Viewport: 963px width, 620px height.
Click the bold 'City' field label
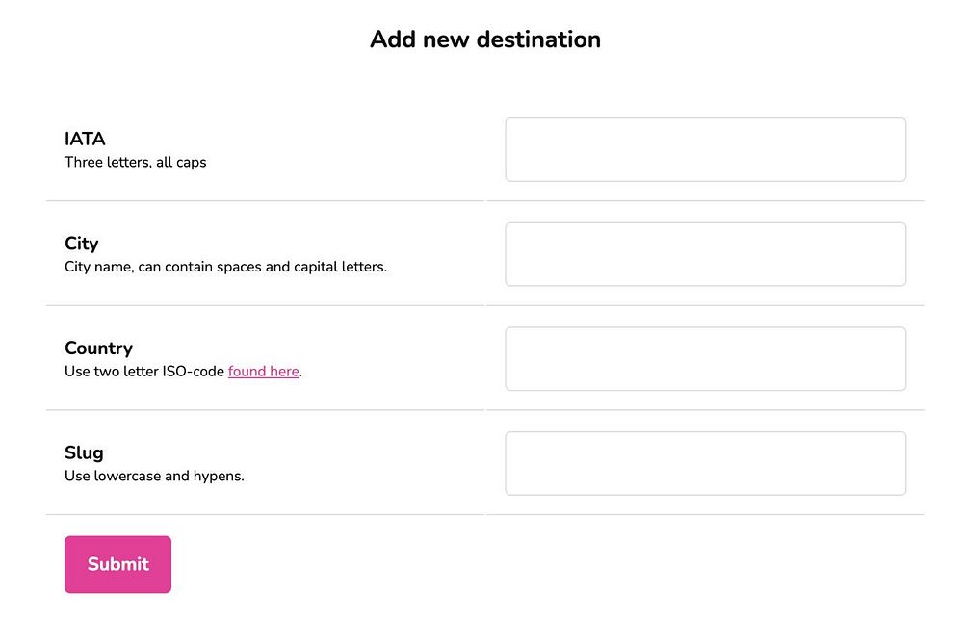[82, 244]
